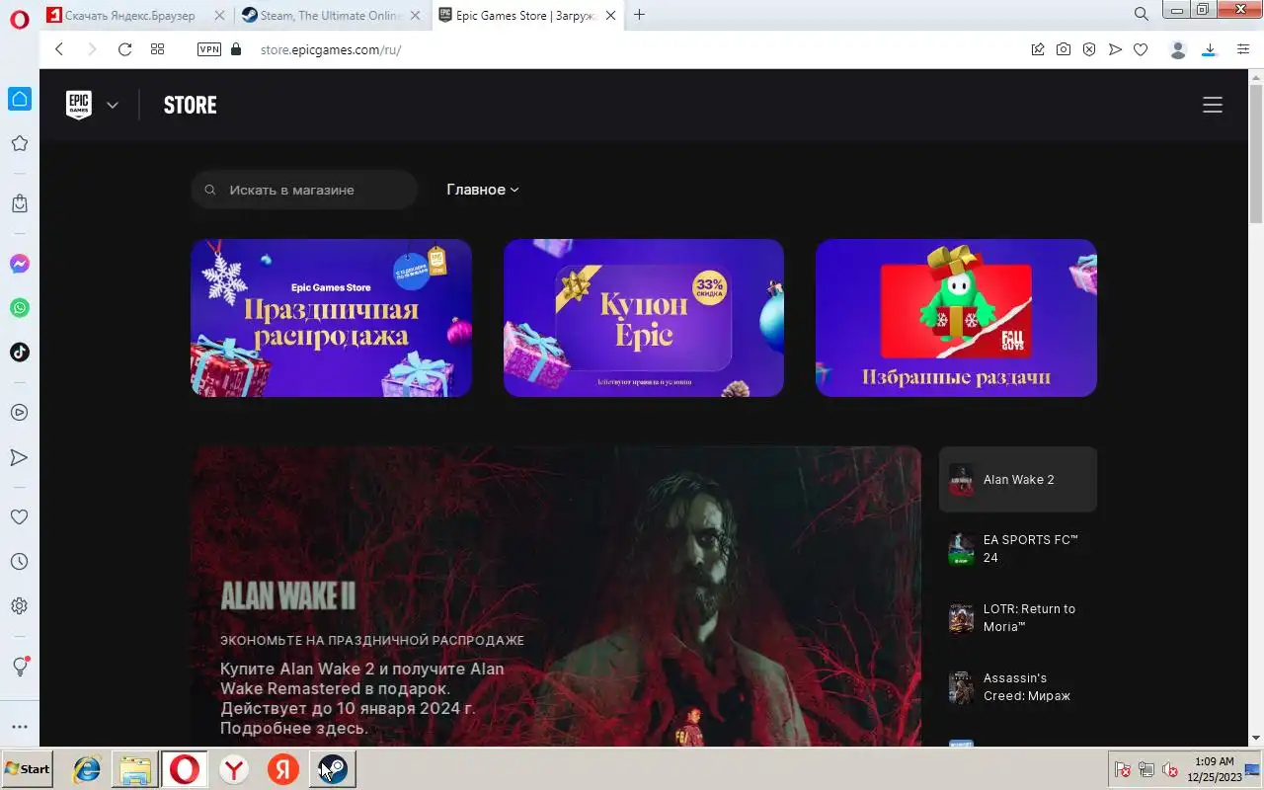Open Праздничная распродажа banner
1264x790 pixels.
[x=331, y=318]
